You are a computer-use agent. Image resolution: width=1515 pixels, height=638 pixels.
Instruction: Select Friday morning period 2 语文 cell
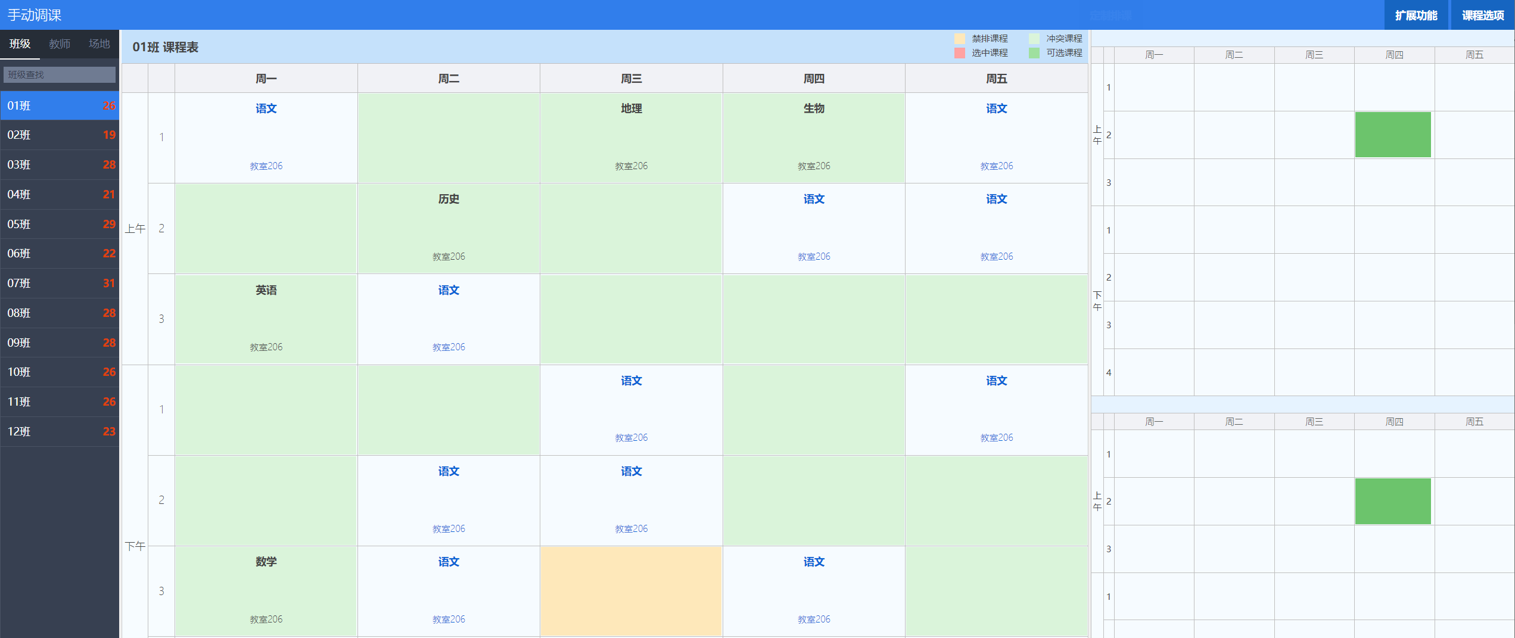(996, 228)
